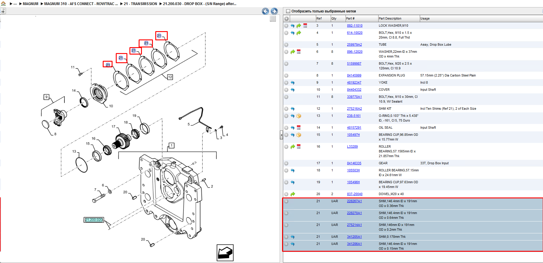Enable 'Отобразить только выбранные метки' checkbox

point(288,11)
